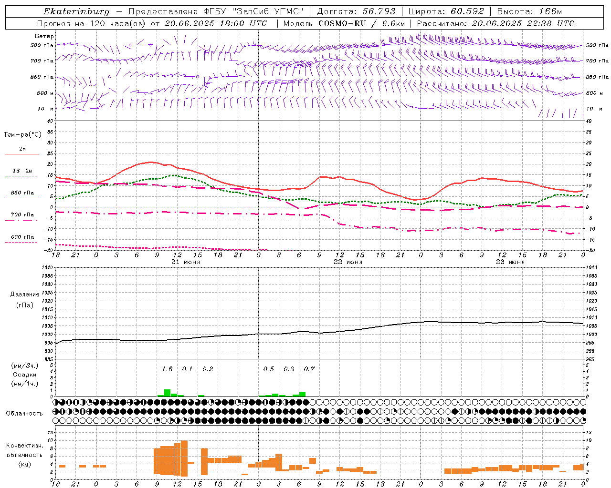Click the 'Облачность' cloud cover label
Image resolution: width=611 pixels, height=488 pixels.
[24, 414]
